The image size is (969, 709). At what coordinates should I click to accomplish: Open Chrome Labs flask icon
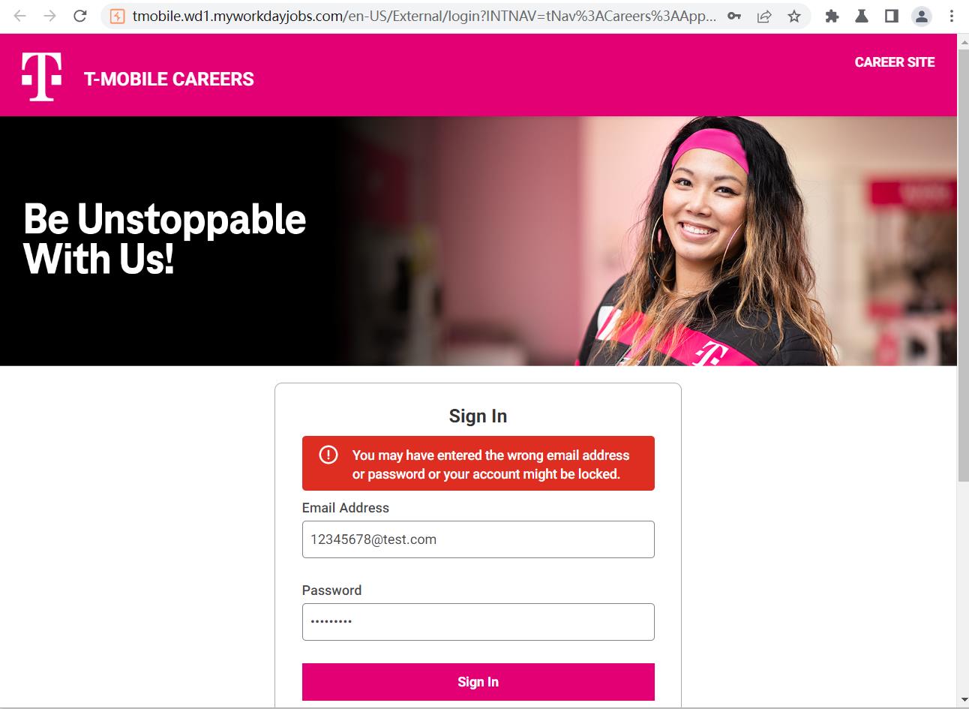click(x=862, y=16)
